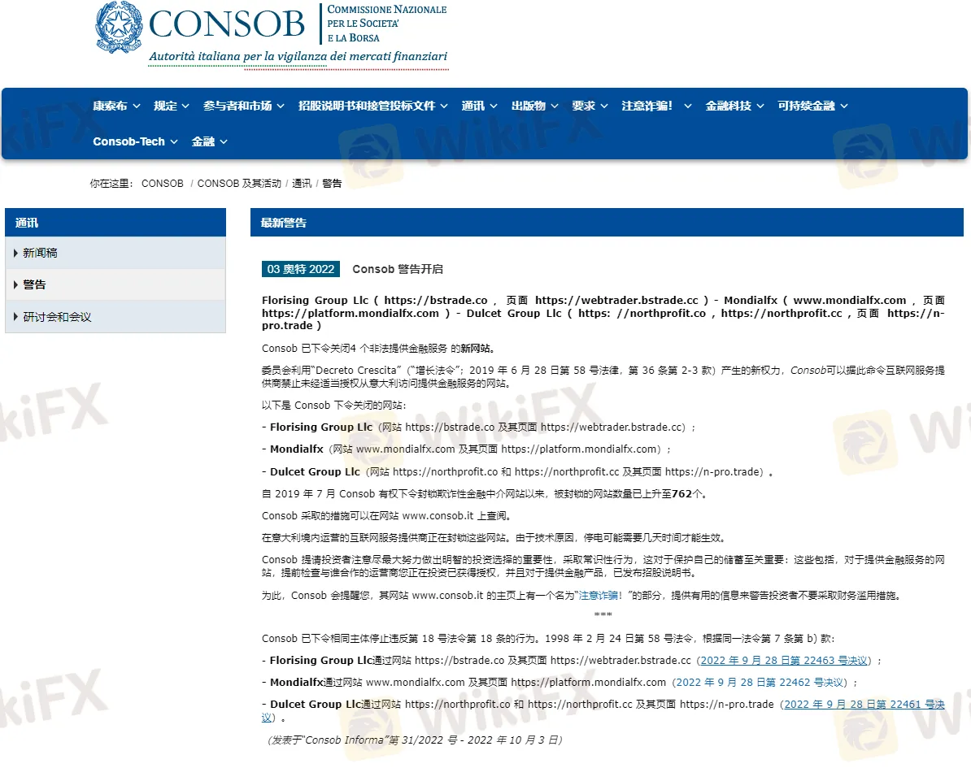The width and height of the screenshot is (971, 768).
Task: Open the 金融科技 navigation menu
Action: point(729,106)
